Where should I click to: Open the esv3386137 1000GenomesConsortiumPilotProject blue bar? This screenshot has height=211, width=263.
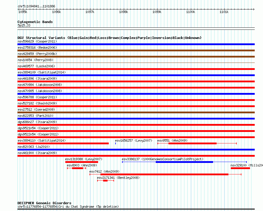[x=184, y=162]
